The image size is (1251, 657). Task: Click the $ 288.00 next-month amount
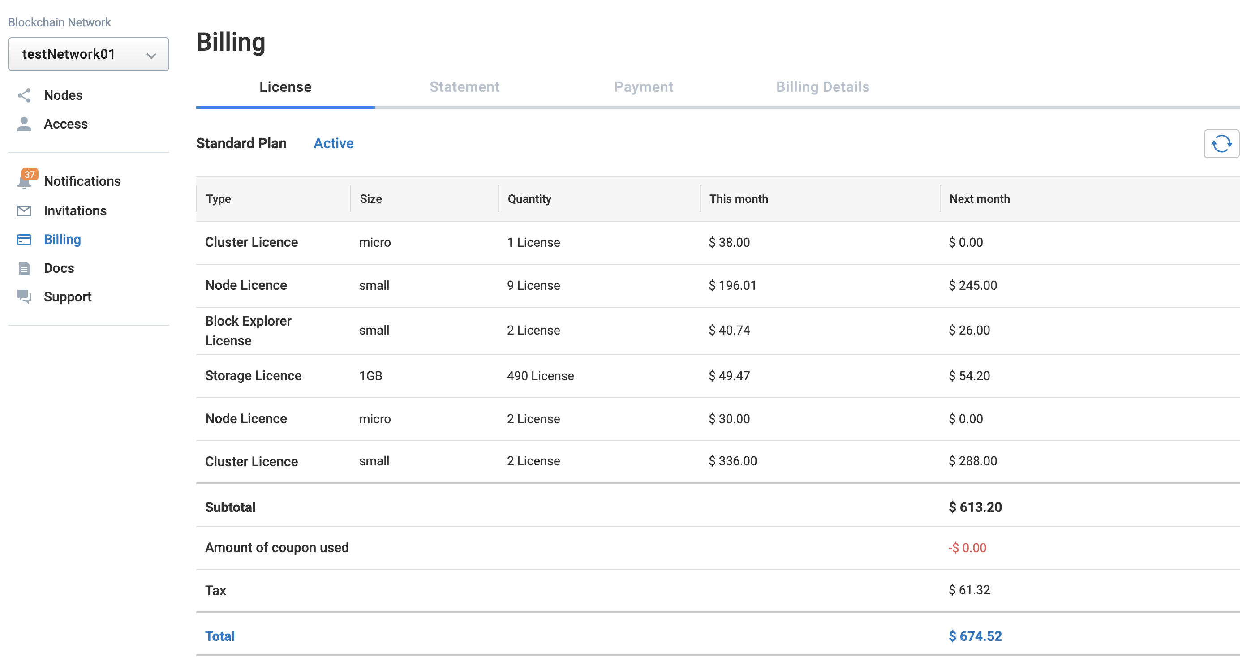tap(973, 461)
